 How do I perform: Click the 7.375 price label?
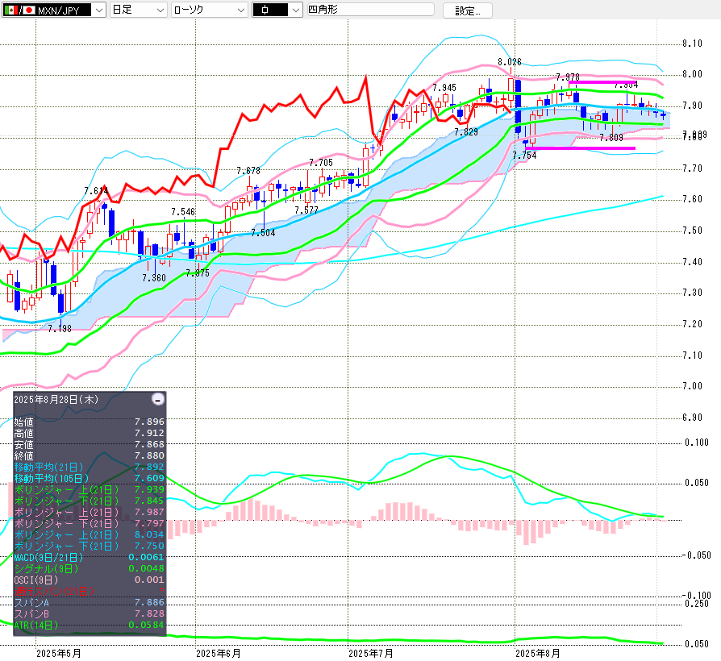coord(198,272)
